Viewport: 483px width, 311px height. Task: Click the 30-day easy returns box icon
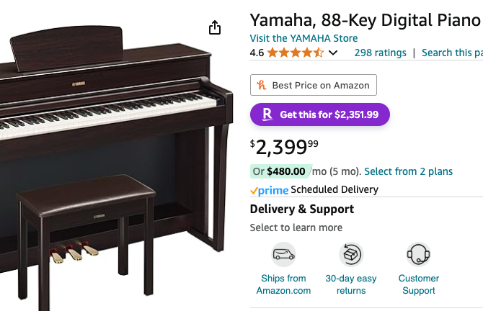[x=351, y=255]
